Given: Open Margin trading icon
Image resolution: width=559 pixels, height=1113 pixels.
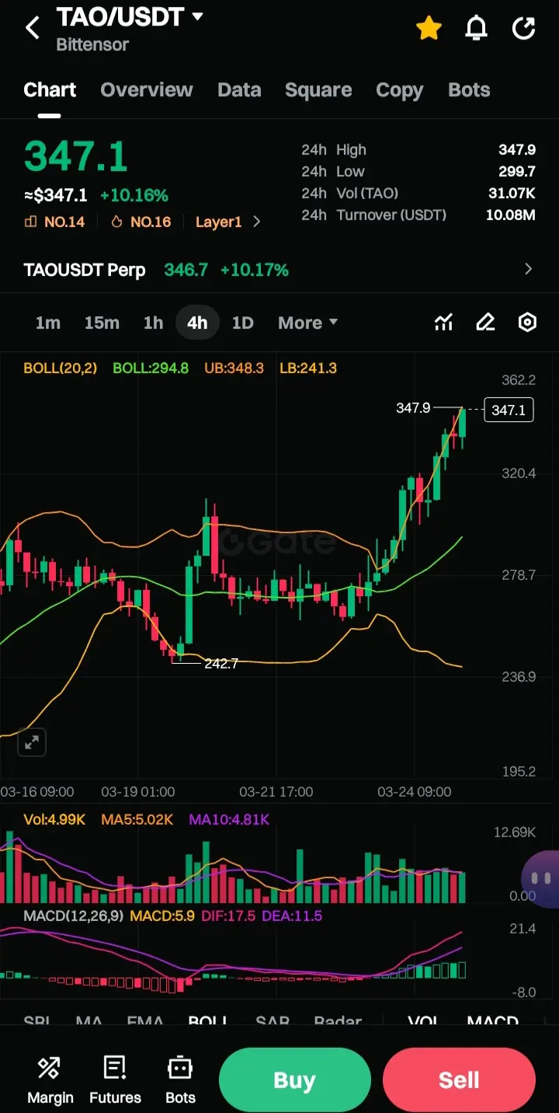Looking at the screenshot, I should (x=50, y=1080).
